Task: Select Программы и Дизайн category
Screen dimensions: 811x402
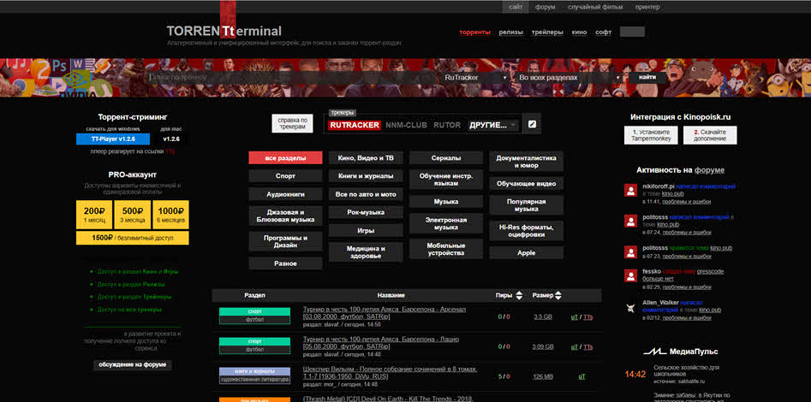Action: point(285,241)
